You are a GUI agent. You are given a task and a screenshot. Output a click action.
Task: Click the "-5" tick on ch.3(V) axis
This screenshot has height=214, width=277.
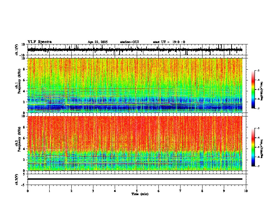coord(24,185)
